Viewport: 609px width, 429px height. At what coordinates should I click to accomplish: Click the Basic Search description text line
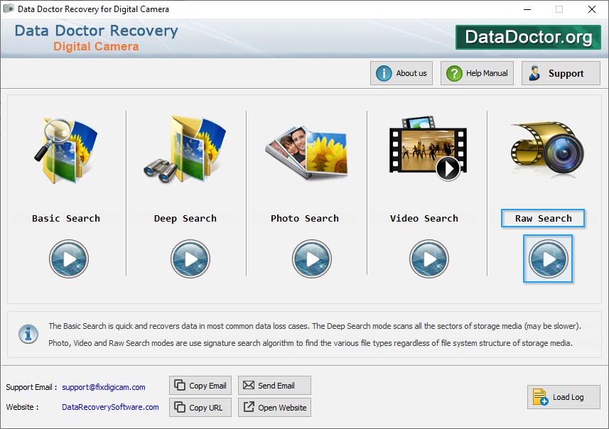(x=315, y=326)
